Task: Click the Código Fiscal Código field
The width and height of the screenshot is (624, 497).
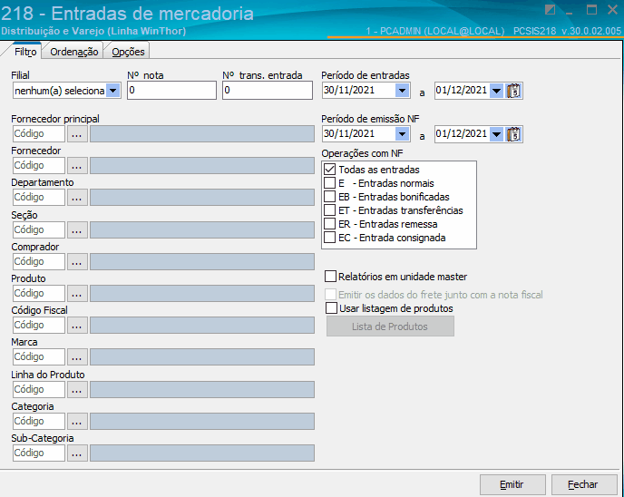Action: (x=39, y=326)
